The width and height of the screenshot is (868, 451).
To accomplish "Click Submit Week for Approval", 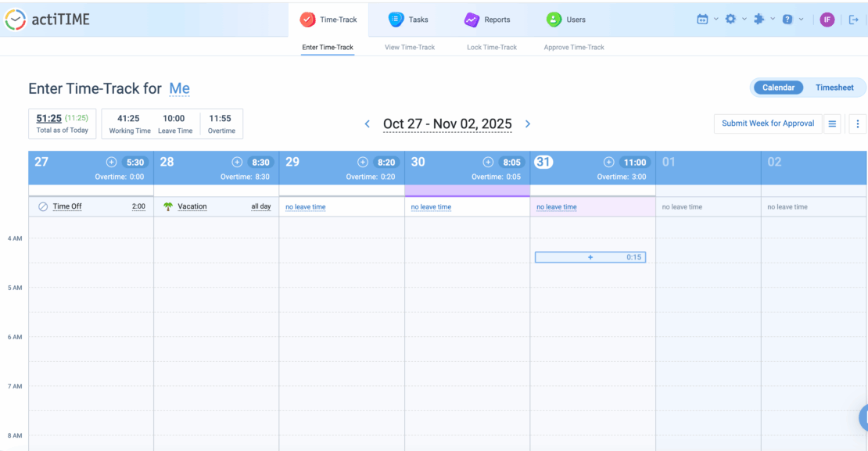I will click(767, 123).
